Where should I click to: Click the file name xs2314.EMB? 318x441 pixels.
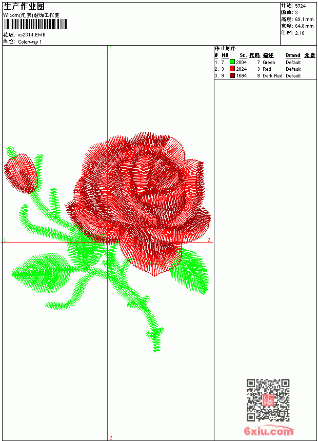pos(31,35)
